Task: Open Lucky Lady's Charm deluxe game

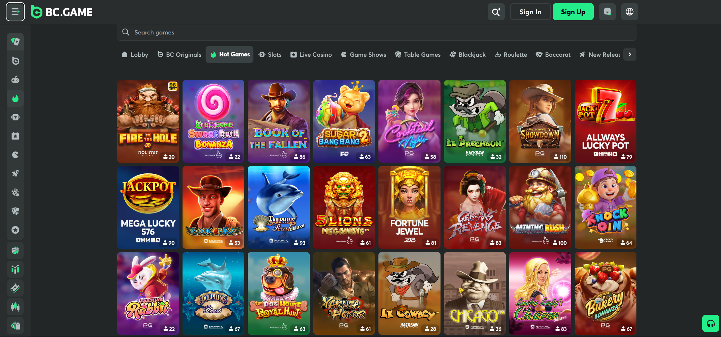Action: [x=540, y=293]
